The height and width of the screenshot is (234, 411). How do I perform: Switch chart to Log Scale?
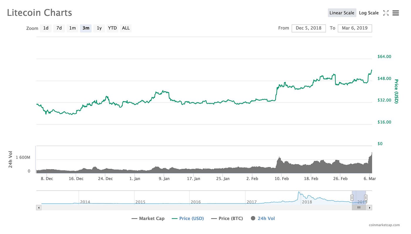coord(369,13)
